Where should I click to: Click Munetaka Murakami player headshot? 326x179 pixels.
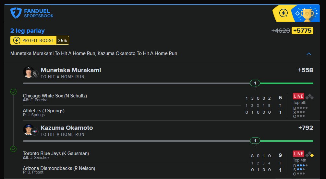point(28,72)
